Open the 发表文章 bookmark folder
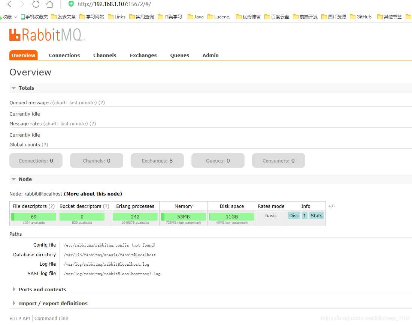Image resolution: width=412 pixels, height=325 pixels. (63, 17)
